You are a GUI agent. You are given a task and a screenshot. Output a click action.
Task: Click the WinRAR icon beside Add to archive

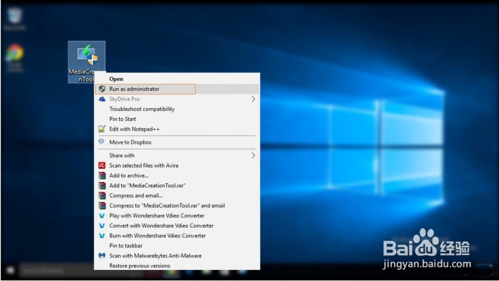[102, 176]
